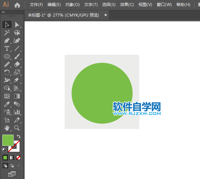
Task: Select the Mesh tool
Action: (x=7, y=96)
